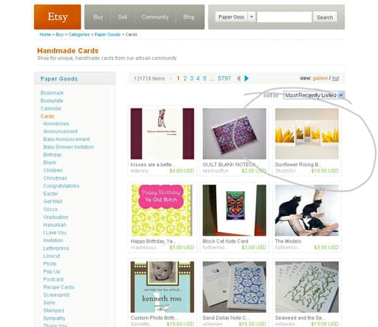The width and height of the screenshot is (378, 327).
Task: Go to next page with blue arrow
Action: pos(246,78)
